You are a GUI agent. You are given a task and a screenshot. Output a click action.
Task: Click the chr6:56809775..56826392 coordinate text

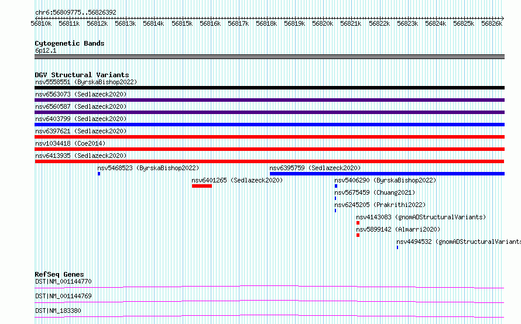point(76,13)
